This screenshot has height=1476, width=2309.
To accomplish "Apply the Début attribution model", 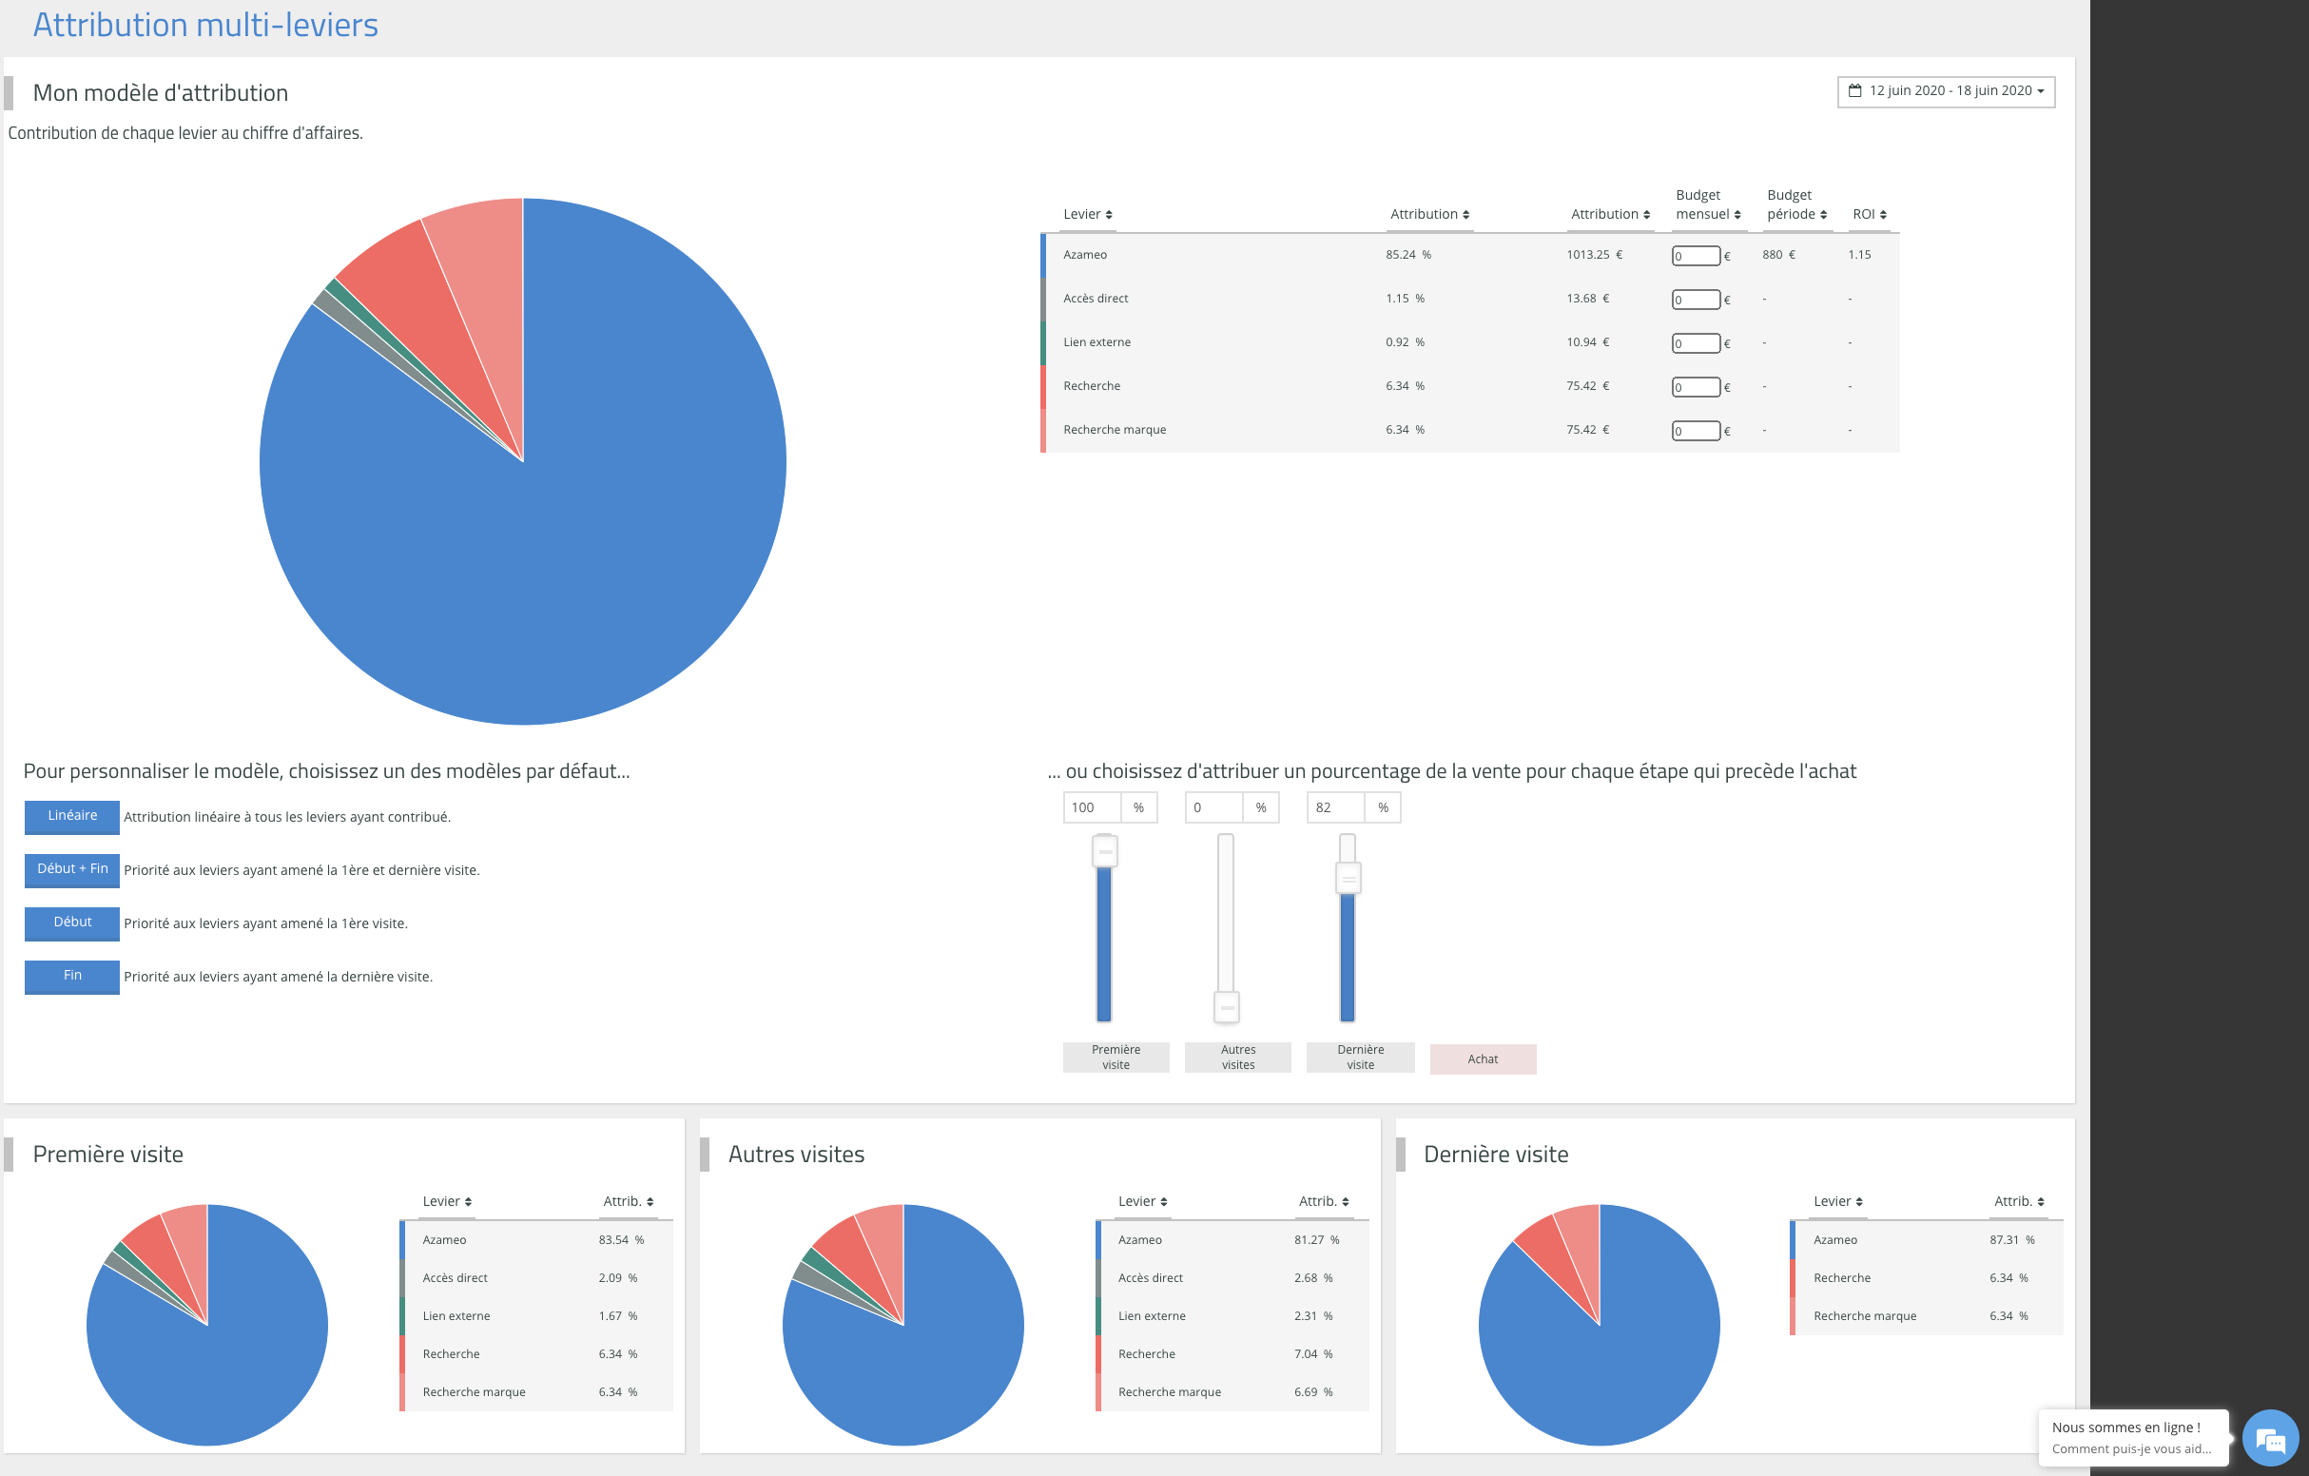I will coord(72,922).
